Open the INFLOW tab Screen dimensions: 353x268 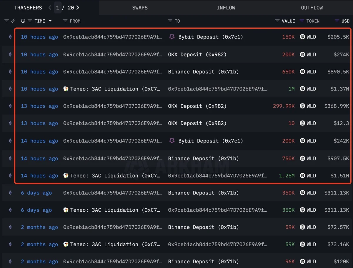coord(226,8)
